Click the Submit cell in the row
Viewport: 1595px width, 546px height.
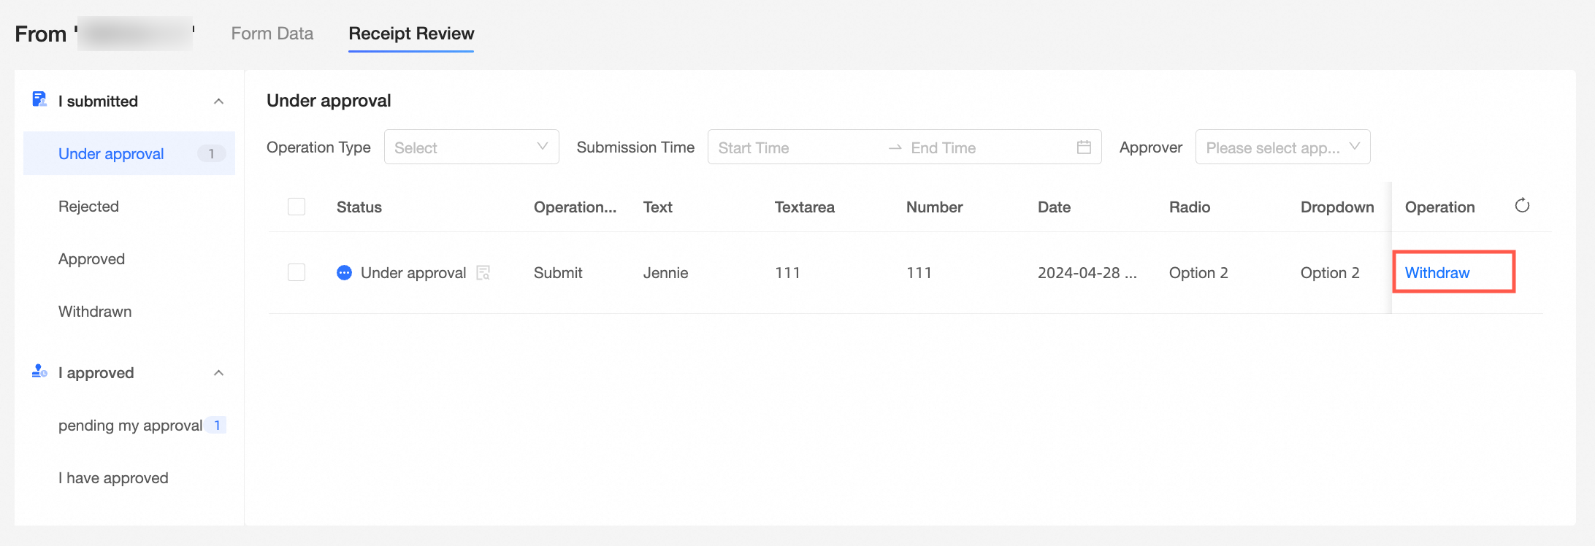click(558, 273)
